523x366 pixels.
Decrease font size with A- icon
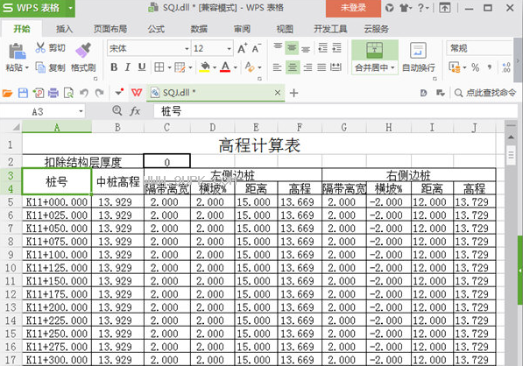[257, 49]
